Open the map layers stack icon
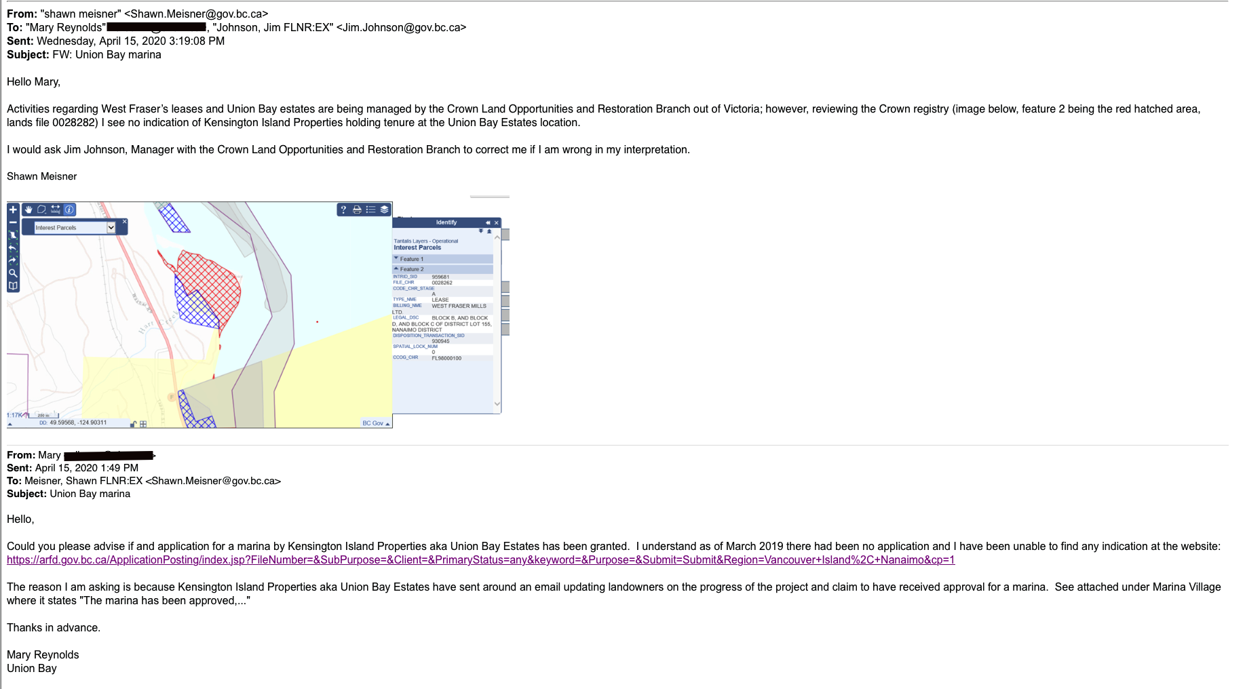 point(385,210)
